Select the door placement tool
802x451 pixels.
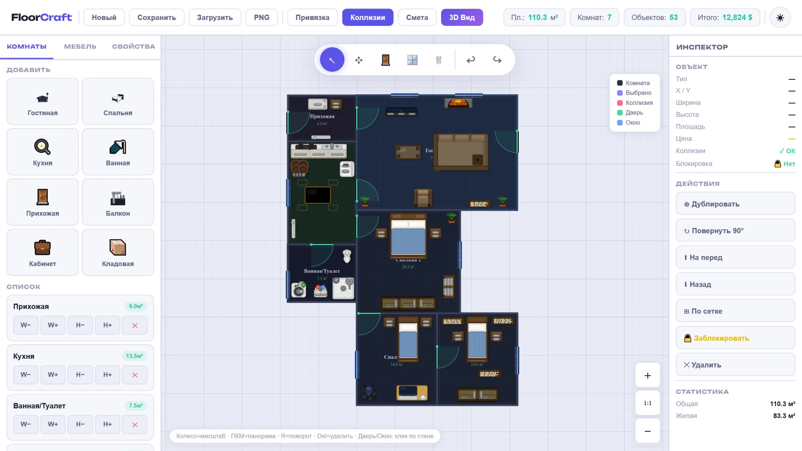[x=385, y=60]
